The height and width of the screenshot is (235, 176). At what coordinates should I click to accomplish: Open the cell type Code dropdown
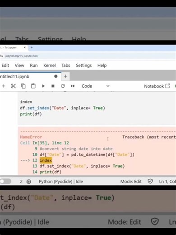[95, 86]
